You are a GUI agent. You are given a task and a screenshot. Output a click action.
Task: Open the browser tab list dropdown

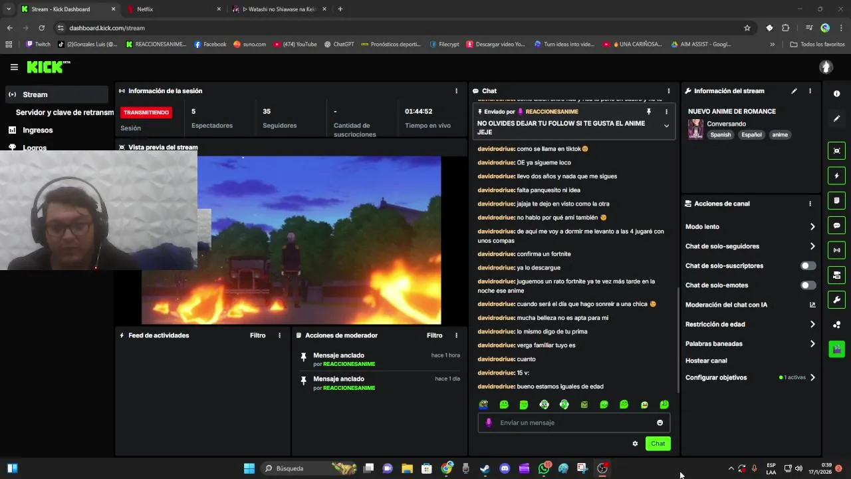click(x=8, y=9)
